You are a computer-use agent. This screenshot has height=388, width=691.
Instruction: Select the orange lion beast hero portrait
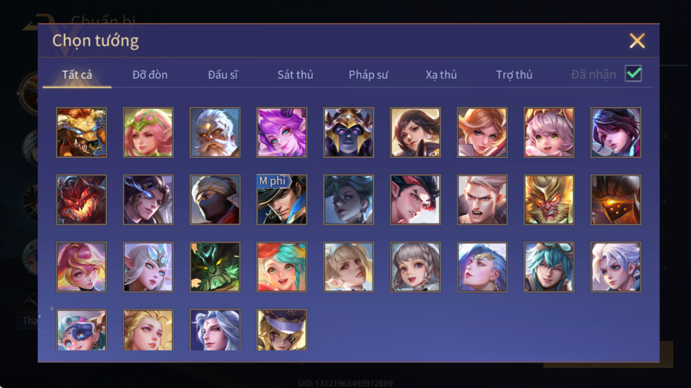click(81, 133)
